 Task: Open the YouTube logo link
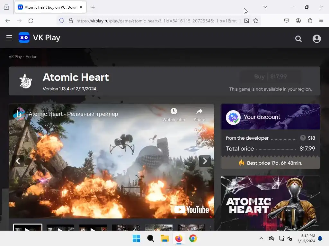[191, 209]
